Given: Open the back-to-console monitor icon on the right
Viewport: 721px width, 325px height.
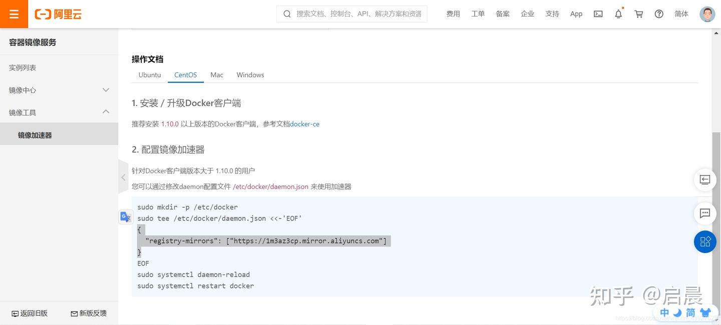Looking at the screenshot, I should [x=704, y=179].
